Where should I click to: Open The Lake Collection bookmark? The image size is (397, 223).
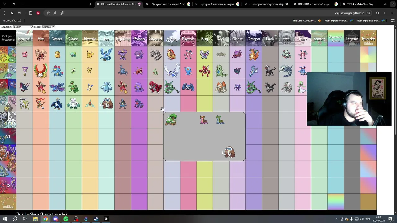click(x=306, y=21)
